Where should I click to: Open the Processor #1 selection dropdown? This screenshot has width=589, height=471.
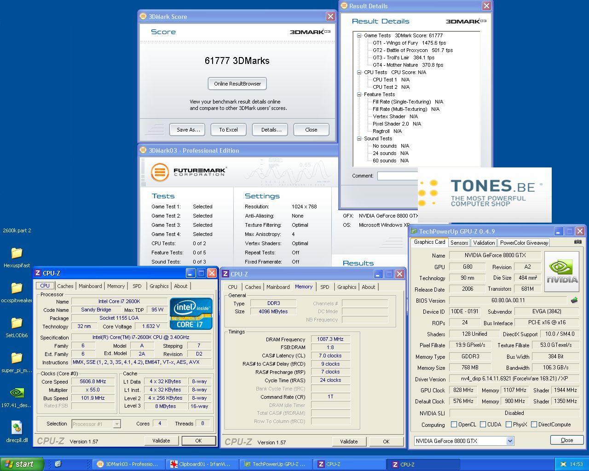[x=117, y=424]
